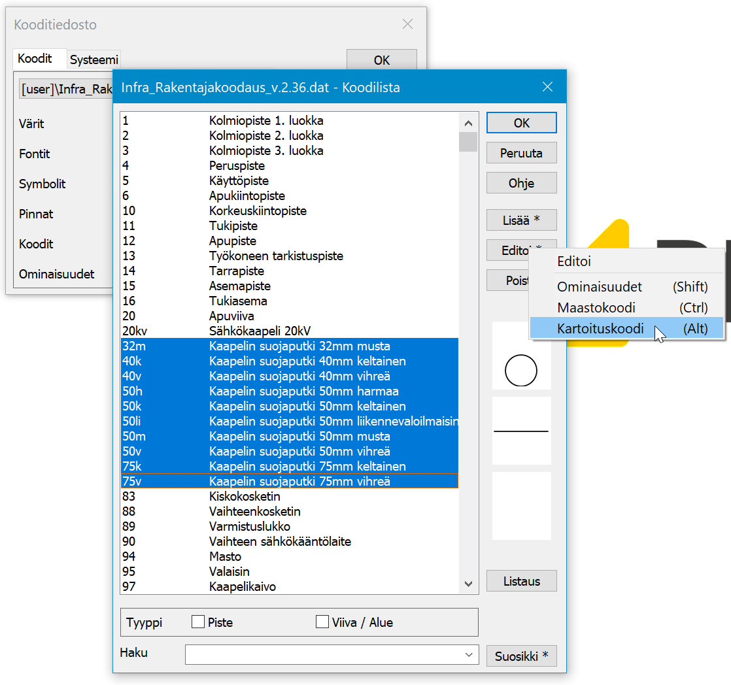Screen dimensions: 731x685
Task: Open help with the Ohje button
Action: [x=521, y=183]
